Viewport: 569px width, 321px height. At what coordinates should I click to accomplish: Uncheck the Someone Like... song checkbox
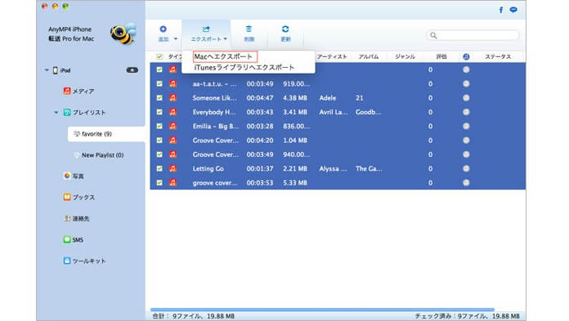[159, 98]
